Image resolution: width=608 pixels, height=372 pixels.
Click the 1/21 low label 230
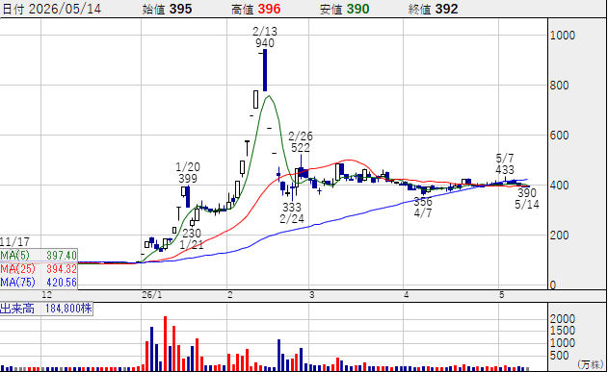(x=192, y=234)
